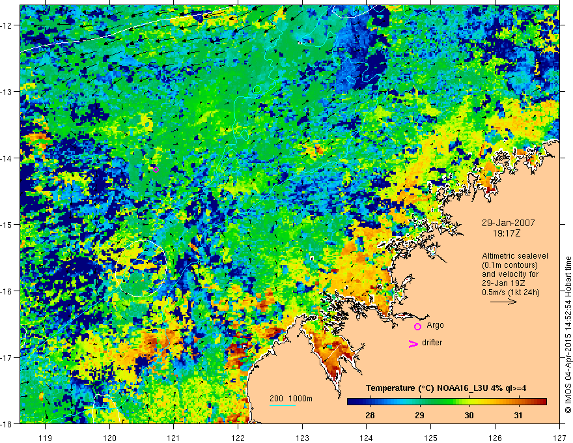The image size is (573, 443).
Task: Click the longitude axis label 121
Action: (174, 438)
